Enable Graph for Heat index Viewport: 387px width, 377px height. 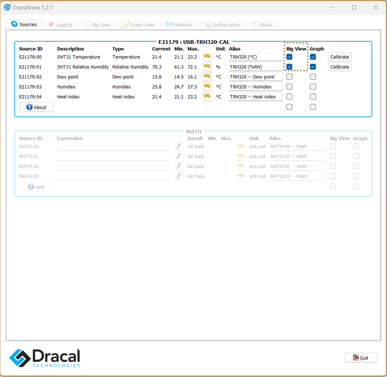[x=313, y=97]
